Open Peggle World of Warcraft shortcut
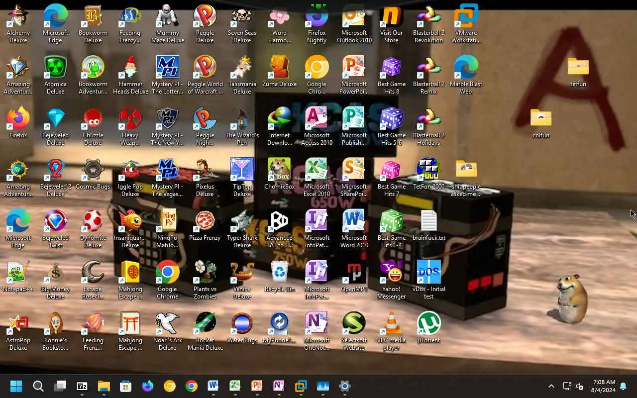Viewport: 637px width, 398px height. (x=205, y=75)
